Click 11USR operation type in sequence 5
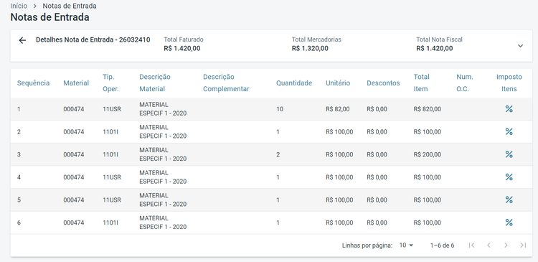This screenshot has width=538, height=262. pyautogui.click(x=112, y=200)
